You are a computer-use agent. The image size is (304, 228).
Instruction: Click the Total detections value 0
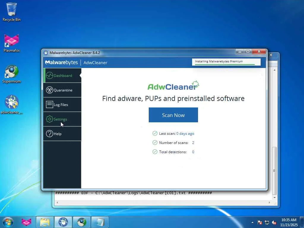pyautogui.click(x=193, y=152)
